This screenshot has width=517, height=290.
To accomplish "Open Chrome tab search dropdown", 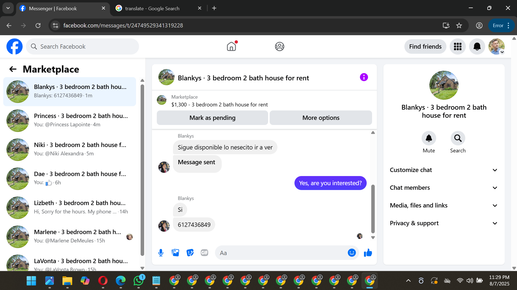I will point(8,8).
